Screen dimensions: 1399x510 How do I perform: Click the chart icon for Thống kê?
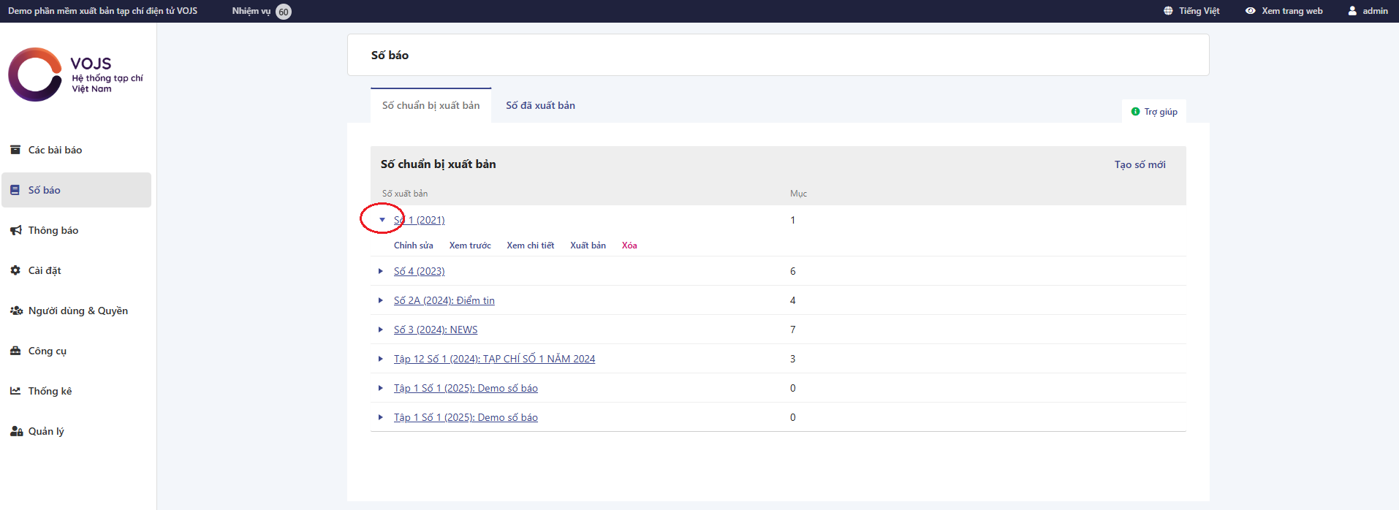(x=15, y=391)
